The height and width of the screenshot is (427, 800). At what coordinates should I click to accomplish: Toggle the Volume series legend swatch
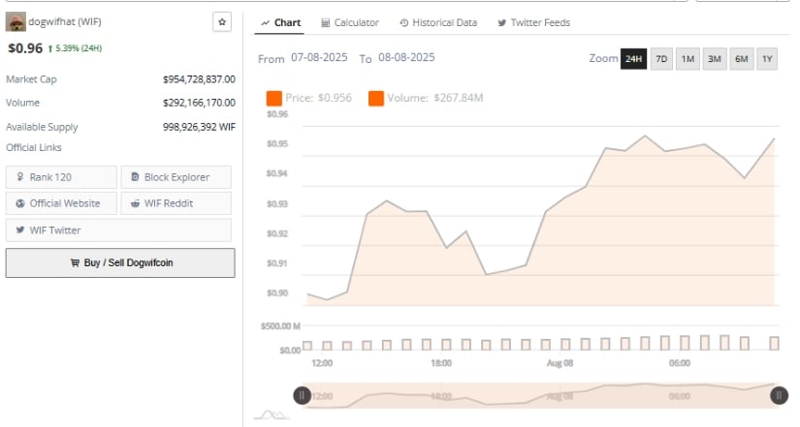click(376, 99)
